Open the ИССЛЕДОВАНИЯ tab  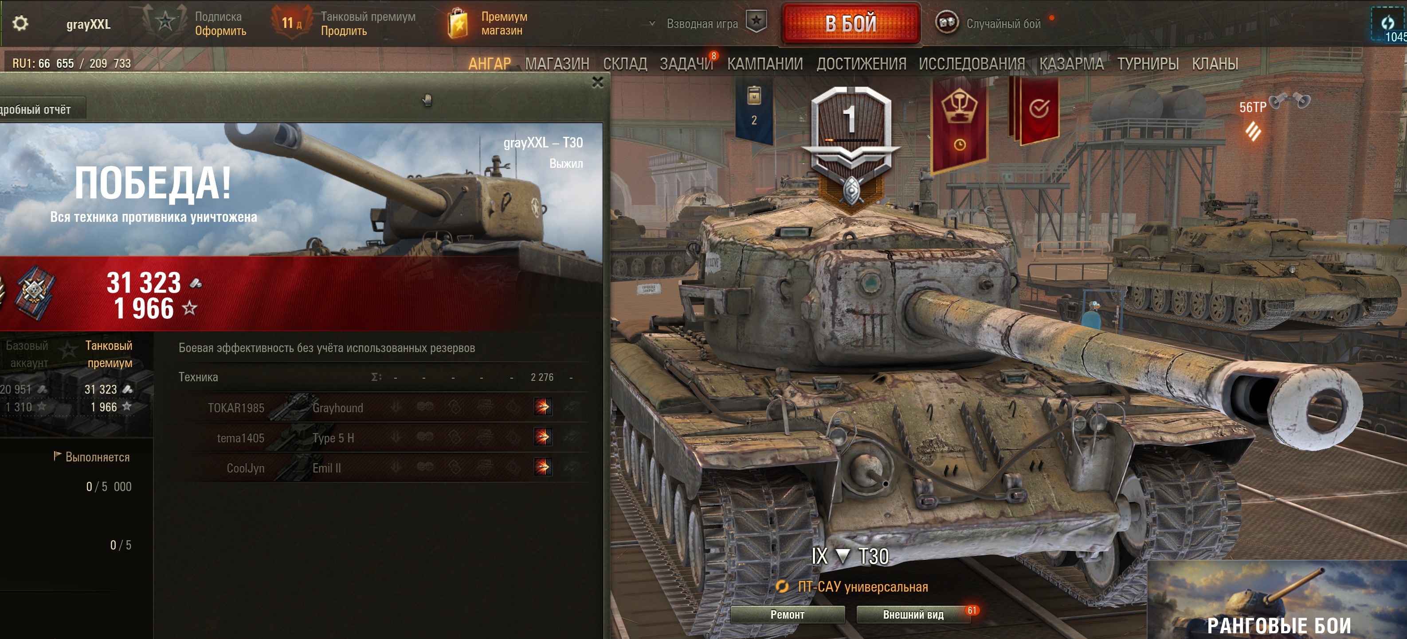pos(972,64)
